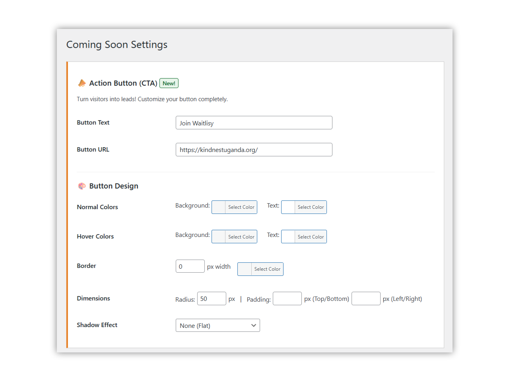Click the Border color swatch
The image size is (509, 381).
(245, 269)
